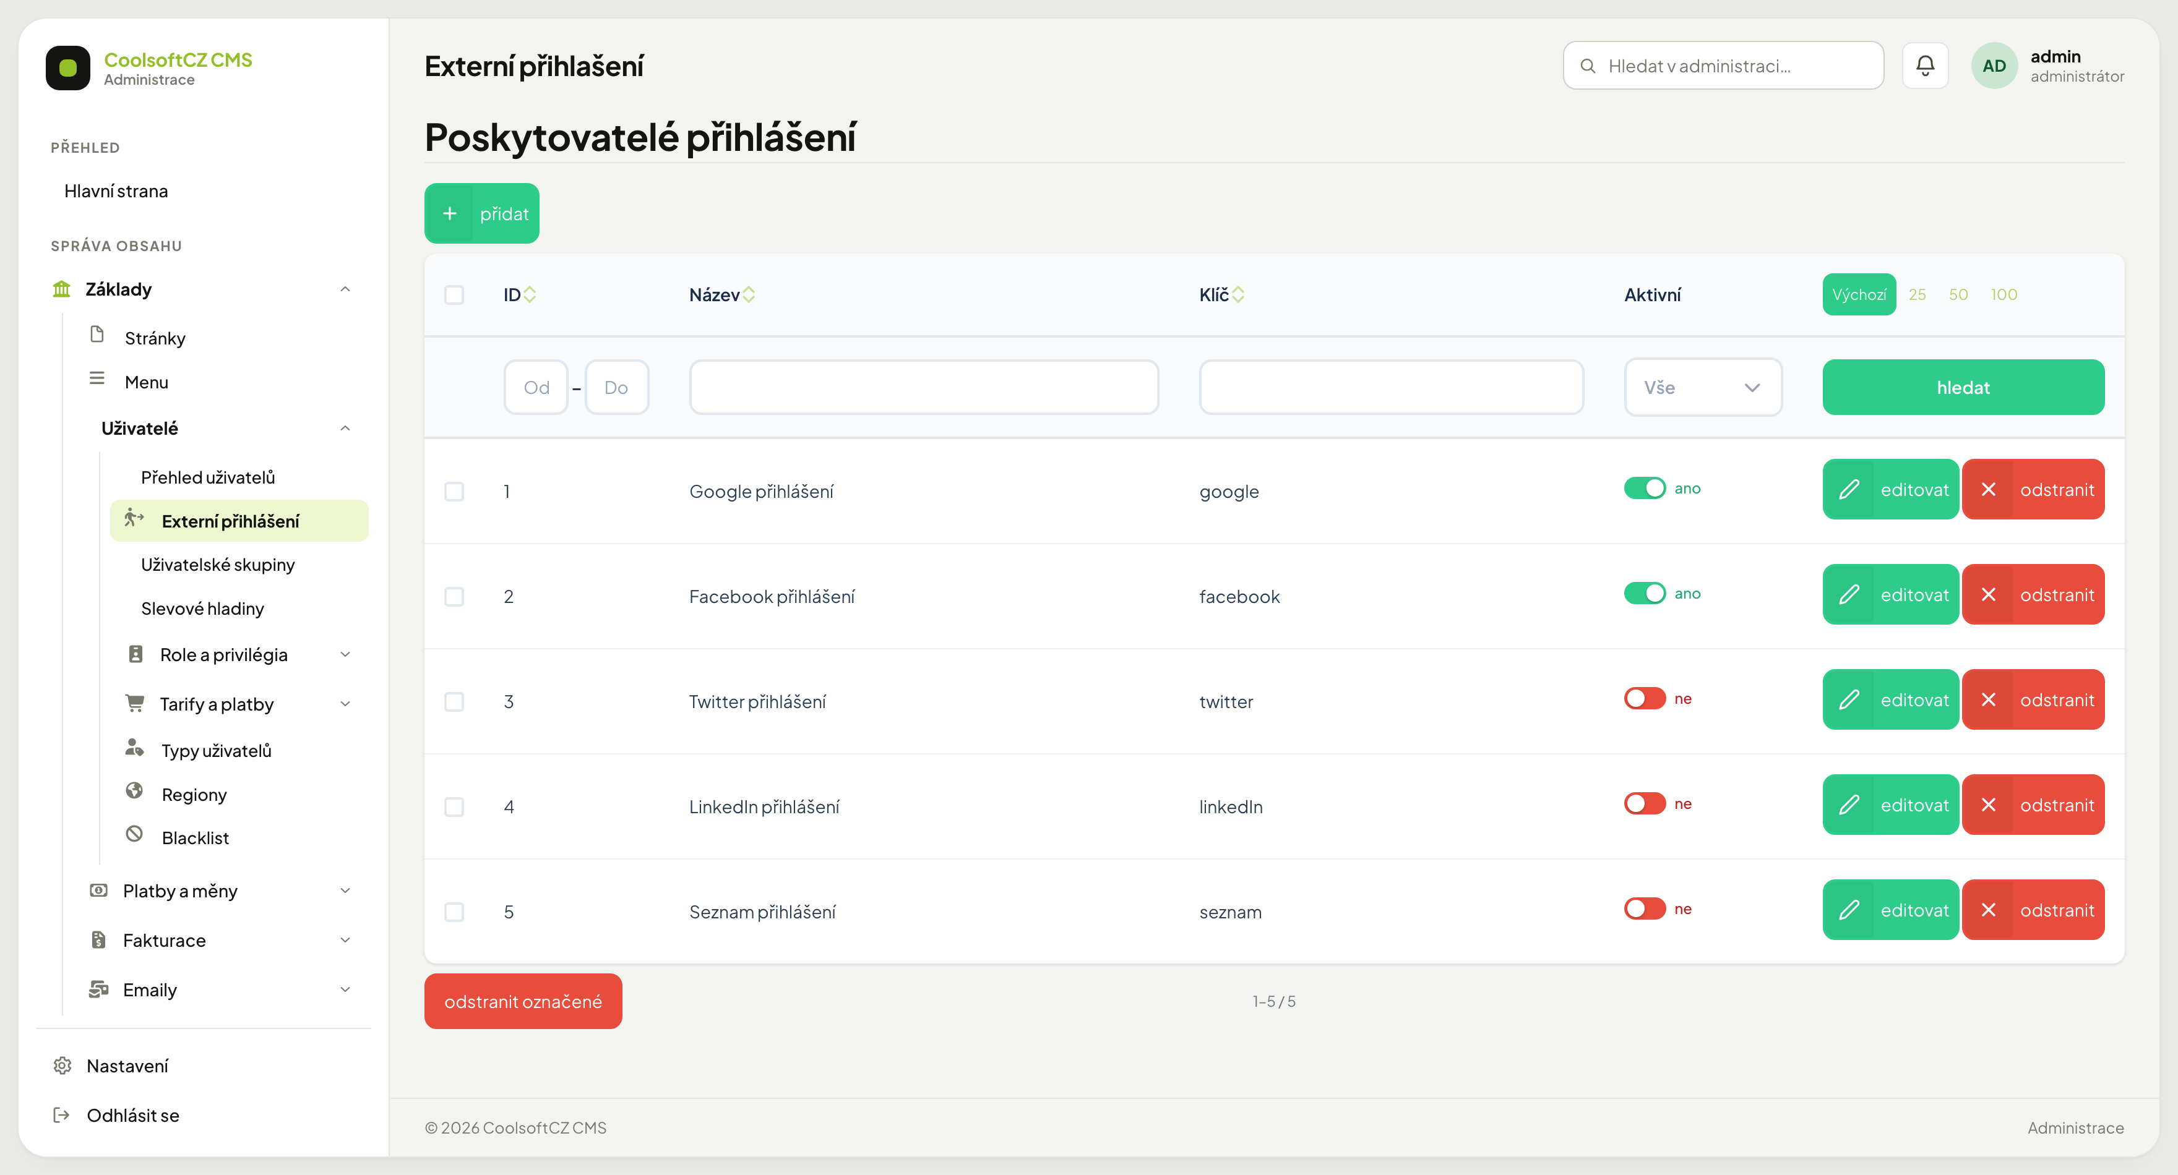Click the green přidat button

click(x=482, y=213)
